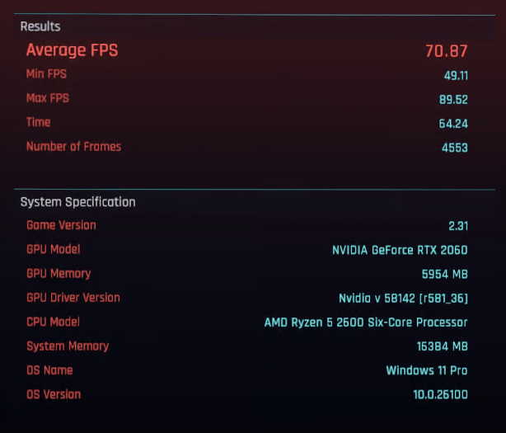Click the 10.0.26100 OS version value
This screenshot has width=506, height=433.
coord(440,394)
